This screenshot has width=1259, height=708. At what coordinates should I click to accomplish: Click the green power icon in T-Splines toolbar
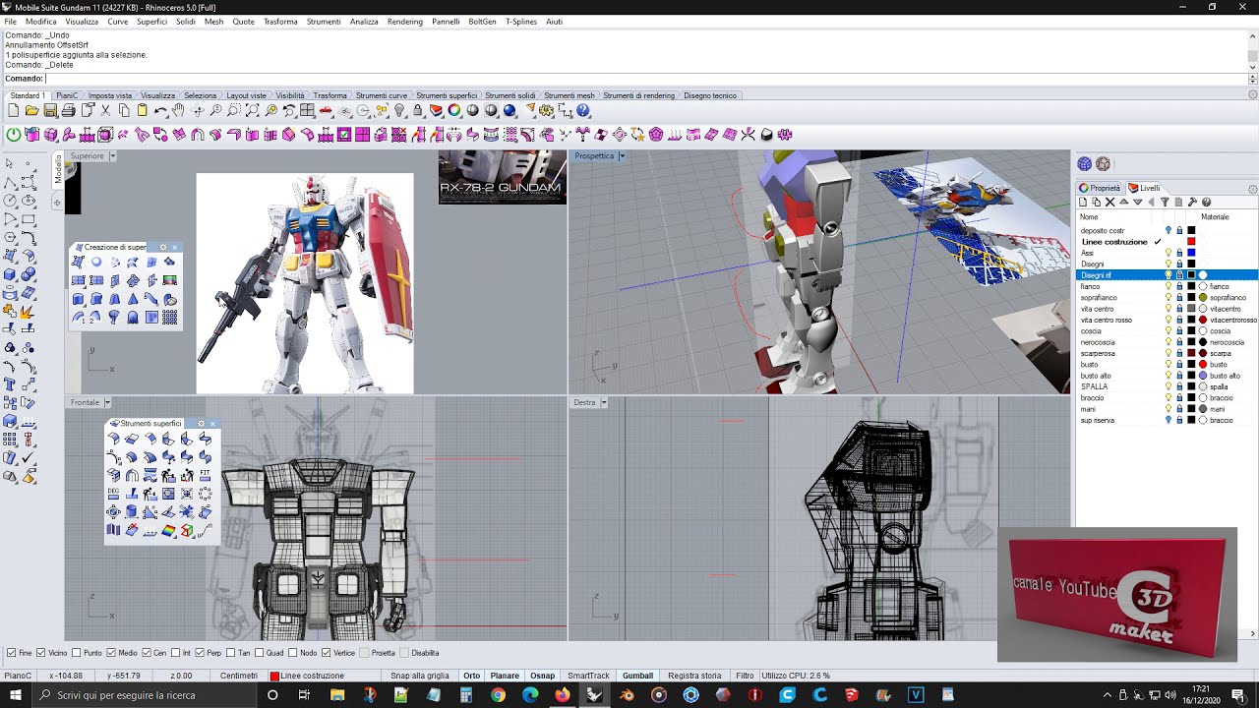(x=14, y=135)
